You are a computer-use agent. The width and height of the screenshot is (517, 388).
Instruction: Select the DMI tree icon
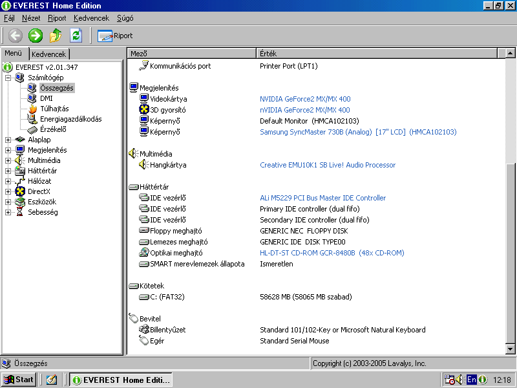tap(32, 98)
